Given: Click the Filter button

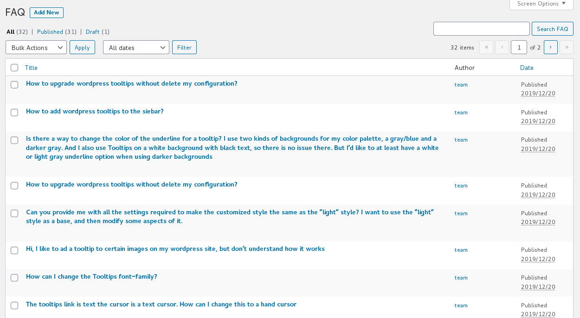Looking at the screenshot, I should [x=184, y=47].
